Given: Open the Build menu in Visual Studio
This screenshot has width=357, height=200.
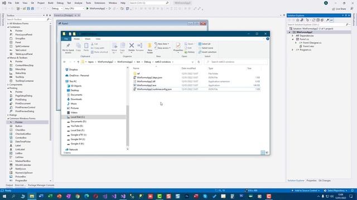Looking at the screenshot, I should coord(51,3).
